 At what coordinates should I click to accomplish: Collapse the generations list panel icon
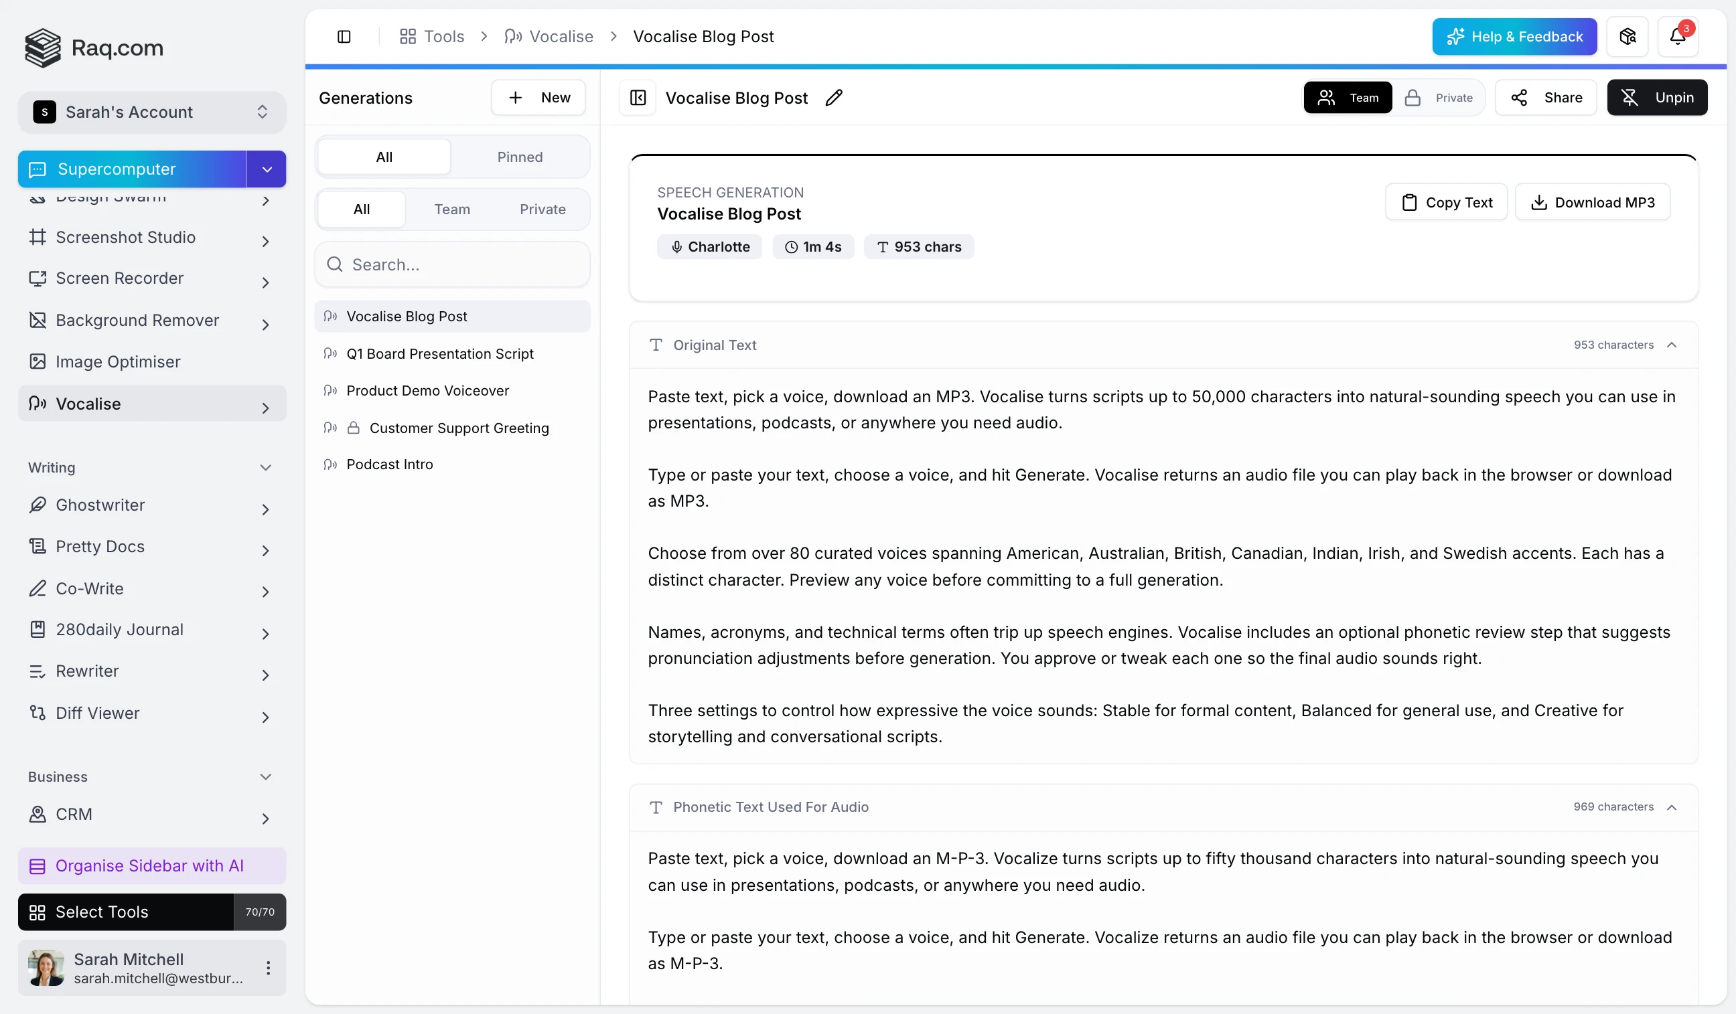pos(638,98)
